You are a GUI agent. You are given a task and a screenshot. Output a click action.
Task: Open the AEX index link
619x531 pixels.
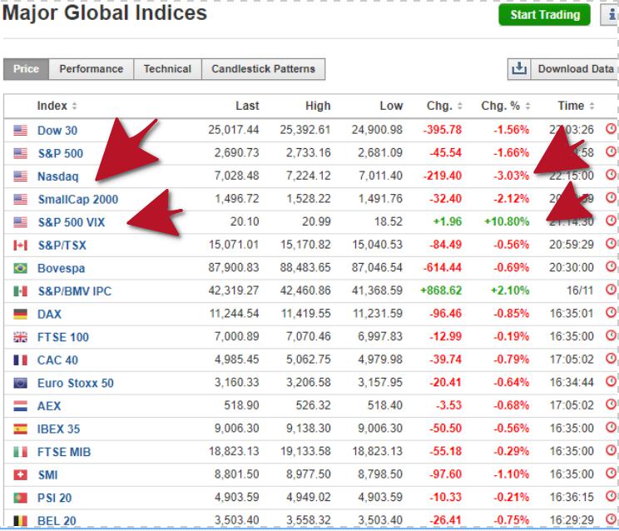click(49, 405)
